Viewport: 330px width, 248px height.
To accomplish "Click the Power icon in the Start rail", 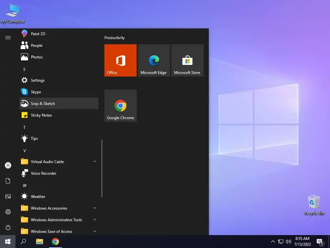I will [8, 227].
